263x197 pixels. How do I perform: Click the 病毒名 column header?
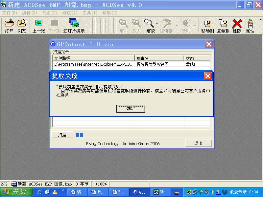[x=159, y=58]
